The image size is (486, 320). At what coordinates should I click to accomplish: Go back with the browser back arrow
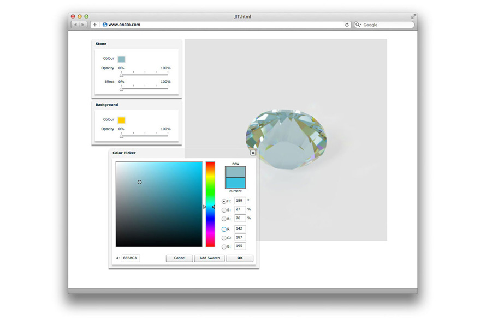(75, 25)
